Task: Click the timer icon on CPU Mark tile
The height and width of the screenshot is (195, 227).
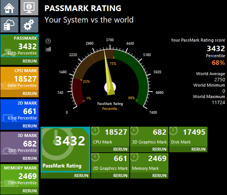Action: 95,131
